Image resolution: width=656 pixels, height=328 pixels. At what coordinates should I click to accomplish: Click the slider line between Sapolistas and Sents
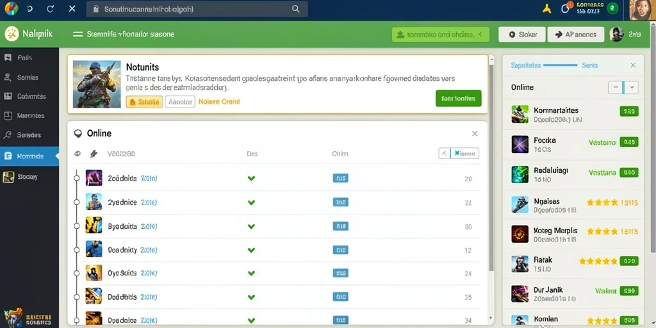[560, 65]
